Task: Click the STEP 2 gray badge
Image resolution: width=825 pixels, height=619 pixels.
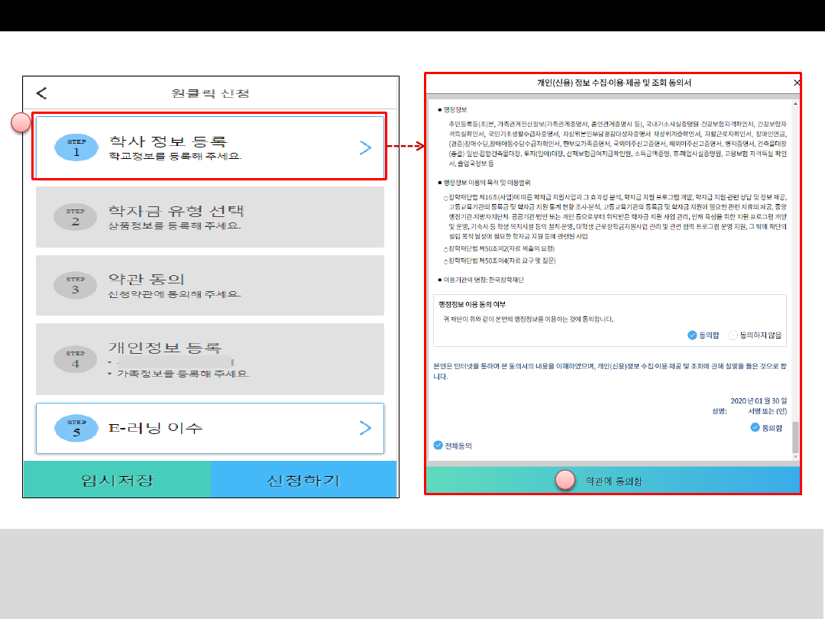Action: tap(76, 217)
